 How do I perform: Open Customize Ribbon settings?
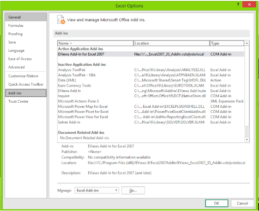(26, 76)
